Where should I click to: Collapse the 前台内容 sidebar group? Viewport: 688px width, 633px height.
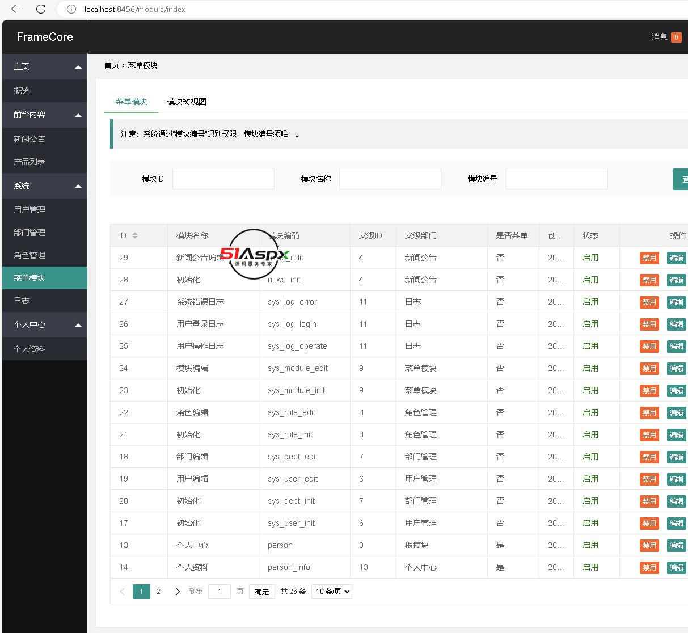pos(45,115)
